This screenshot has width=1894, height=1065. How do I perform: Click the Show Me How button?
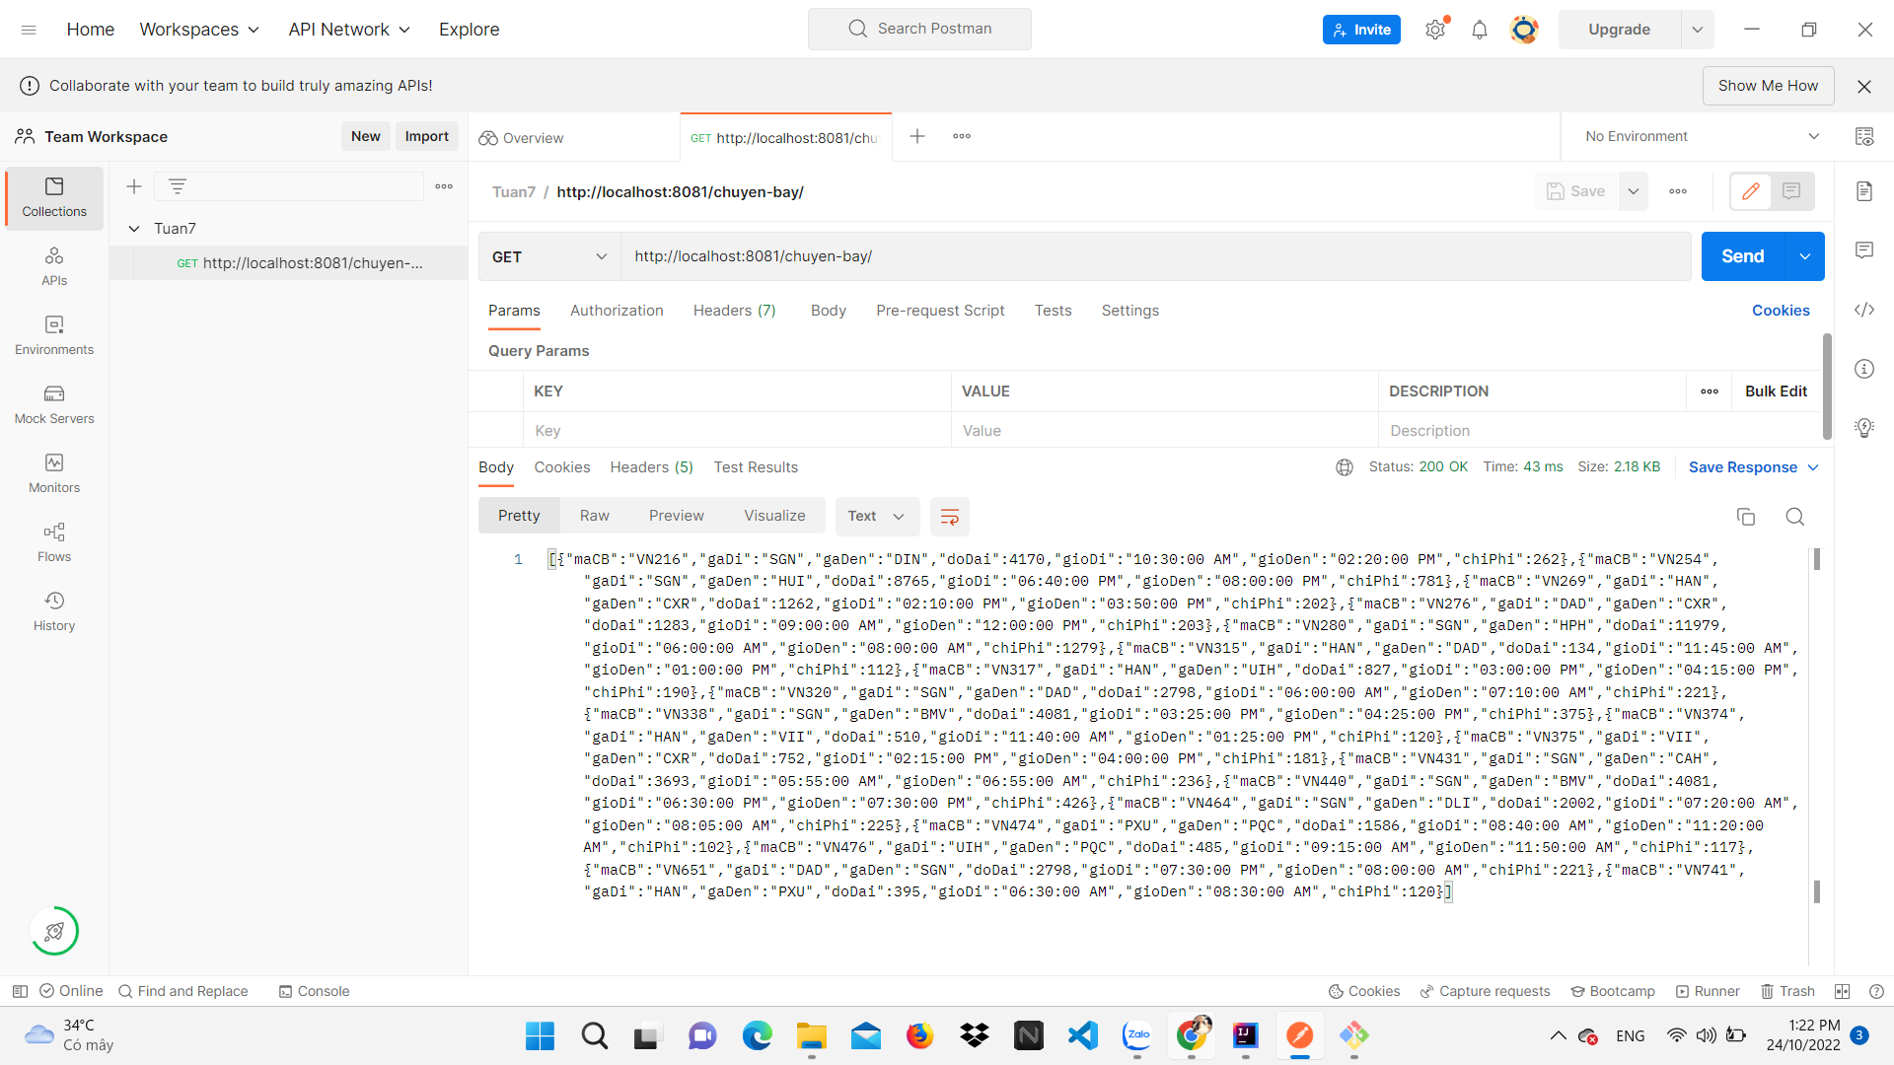[1768, 86]
